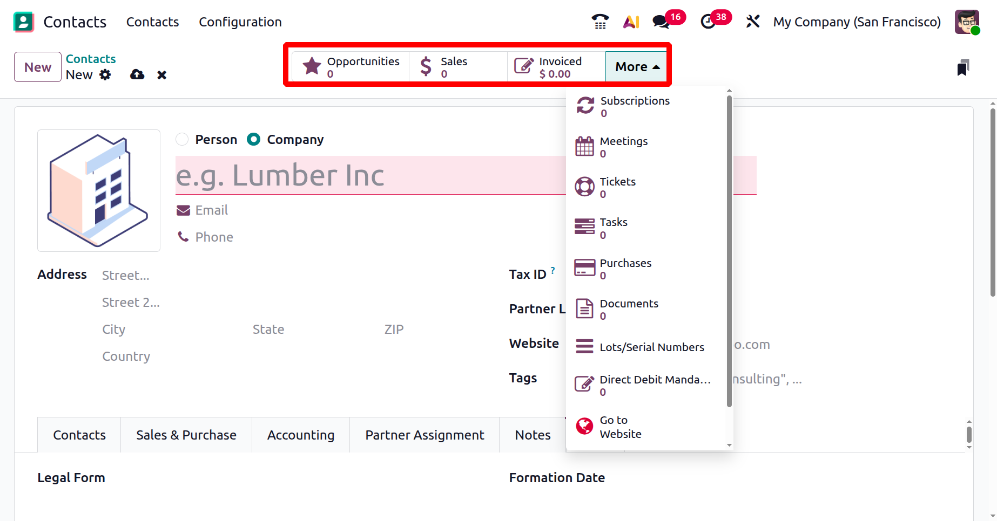Open the gear actions menu beside New

[x=105, y=74]
